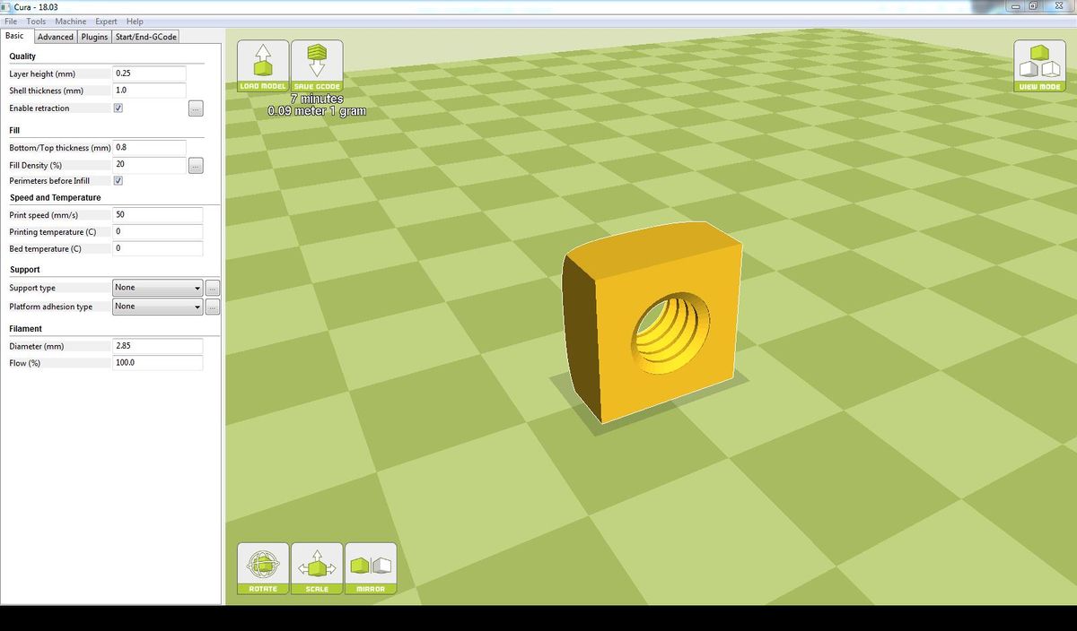Click the '0.09 meter 1 gram' text
Screen dimensions: 1077x631
(316, 111)
